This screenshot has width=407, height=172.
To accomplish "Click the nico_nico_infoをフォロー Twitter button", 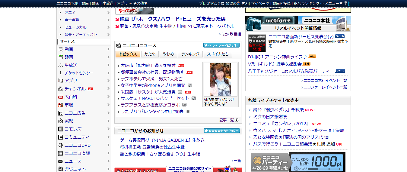I will point(221,131).
